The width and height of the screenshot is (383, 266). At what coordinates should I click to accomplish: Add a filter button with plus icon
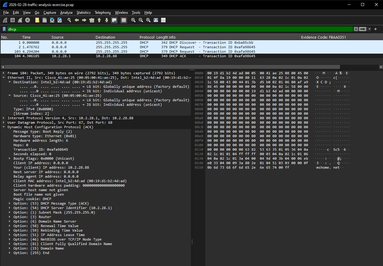tap(376, 29)
